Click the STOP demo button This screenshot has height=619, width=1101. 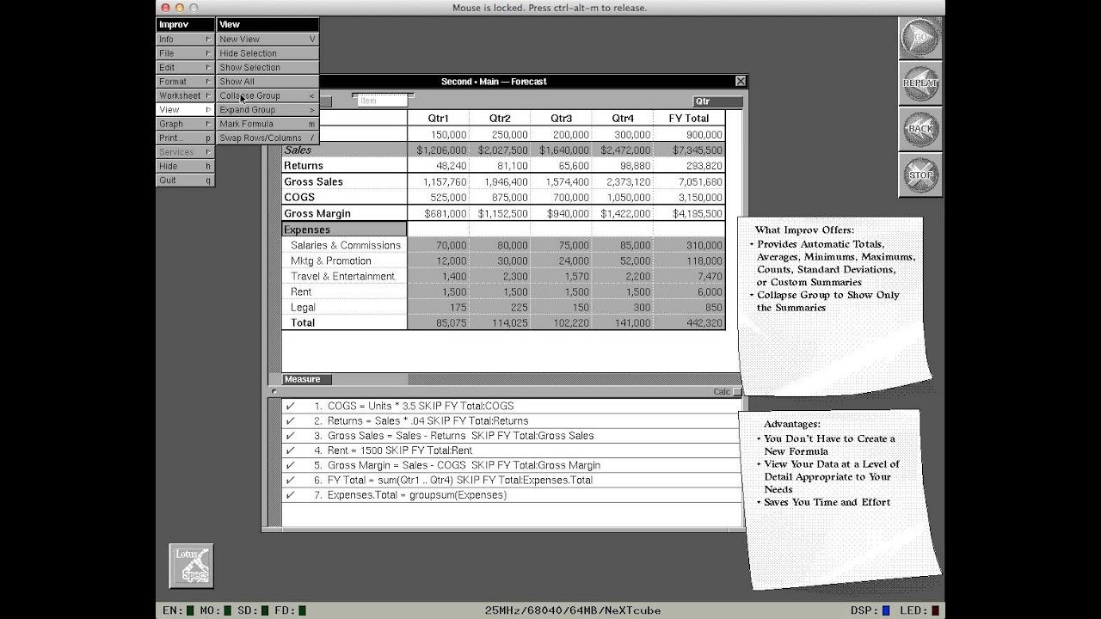point(920,175)
